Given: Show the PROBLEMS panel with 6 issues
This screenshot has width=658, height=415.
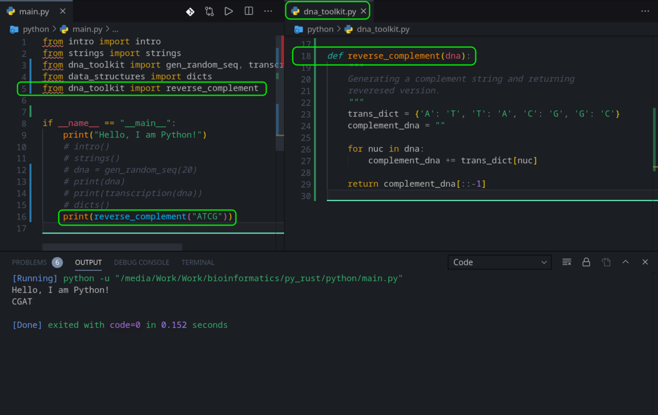Looking at the screenshot, I should (29, 262).
